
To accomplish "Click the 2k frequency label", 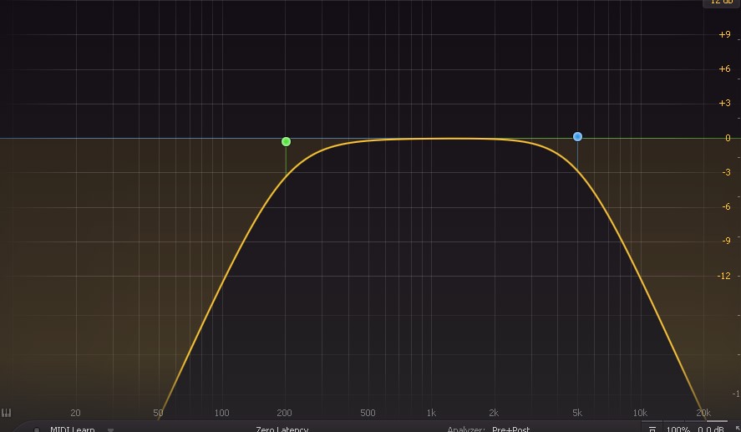I will click(494, 413).
